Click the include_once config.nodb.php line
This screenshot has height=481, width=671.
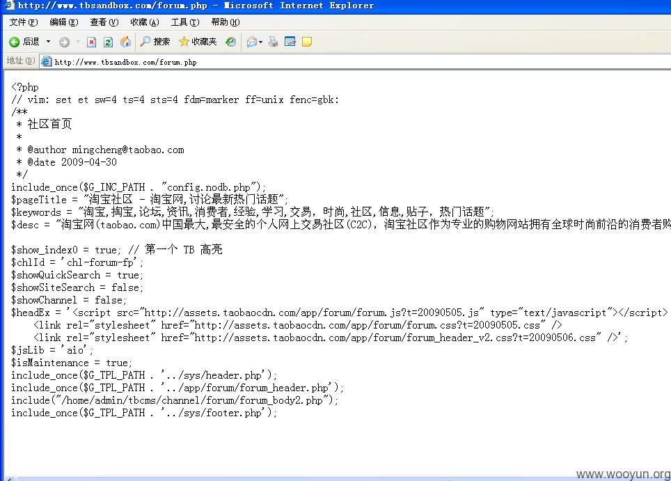point(139,187)
